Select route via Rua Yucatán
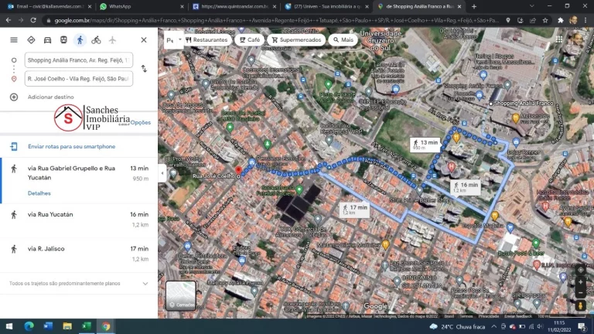The height and width of the screenshot is (334, 594). (79, 220)
